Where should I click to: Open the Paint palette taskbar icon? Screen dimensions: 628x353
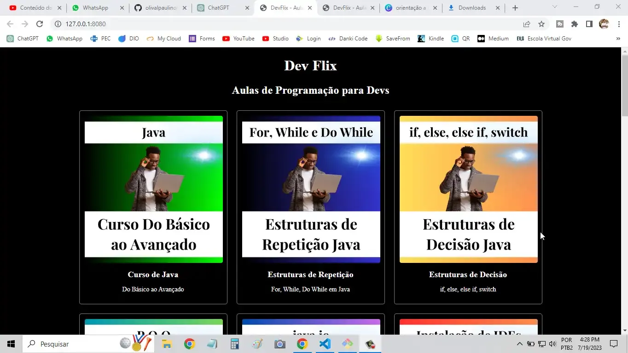coord(257,344)
